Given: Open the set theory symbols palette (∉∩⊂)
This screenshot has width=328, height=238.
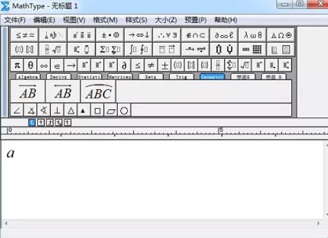Looking at the screenshot, I should click(195, 35).
